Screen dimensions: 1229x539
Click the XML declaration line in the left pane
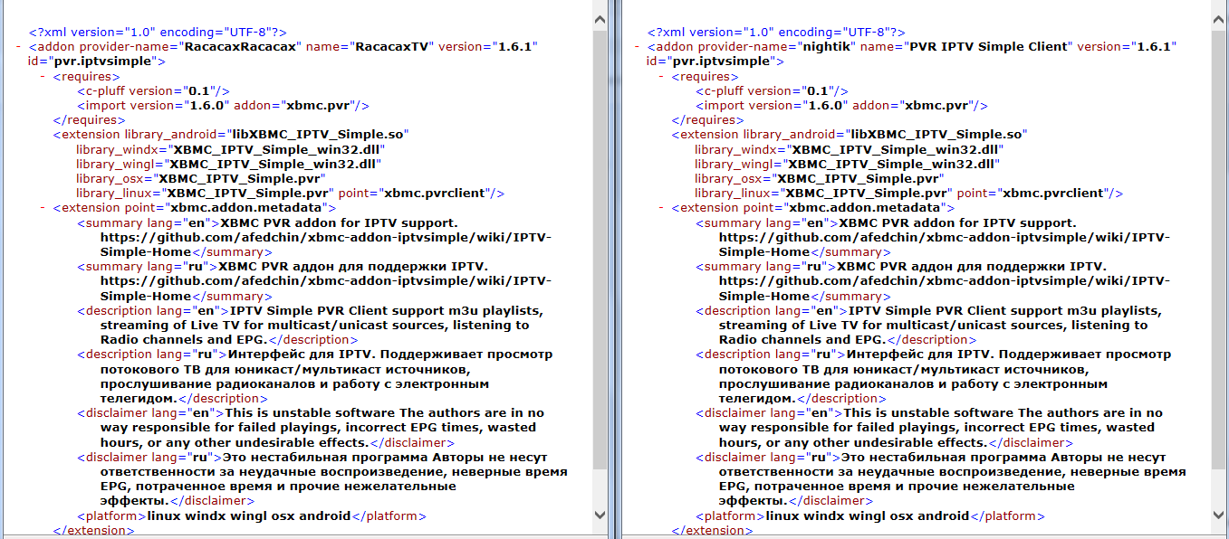coord(158,33)
